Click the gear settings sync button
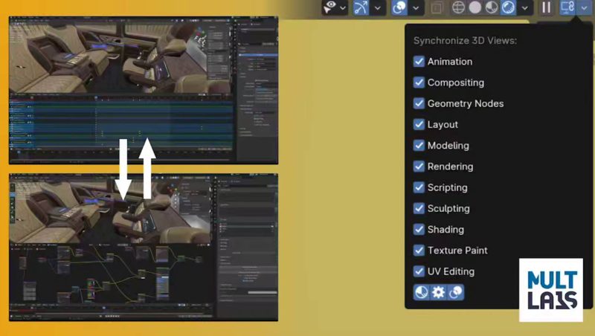 click(439, 292)
